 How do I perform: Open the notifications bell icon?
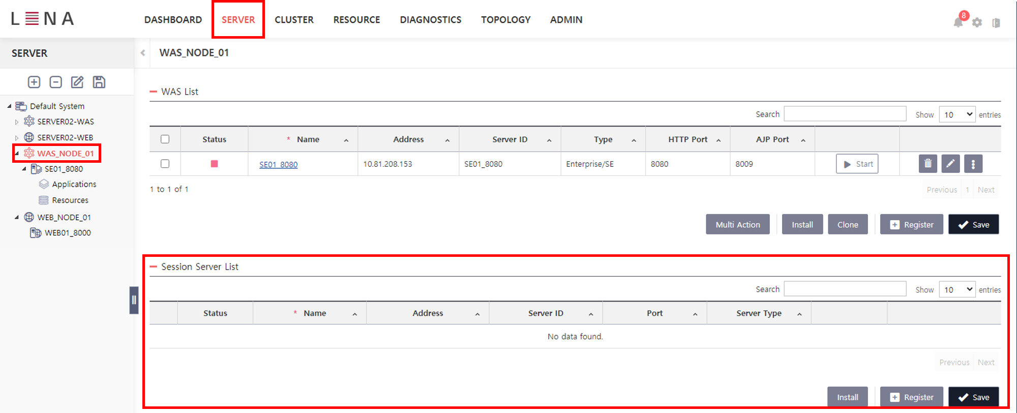958,22
